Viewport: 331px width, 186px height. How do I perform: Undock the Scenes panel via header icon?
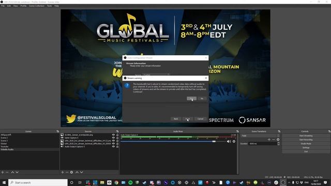click(57, 131)
